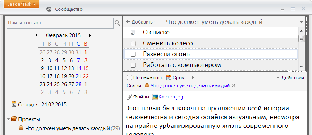Click the Февраль 2015 month header

[63, 35]
